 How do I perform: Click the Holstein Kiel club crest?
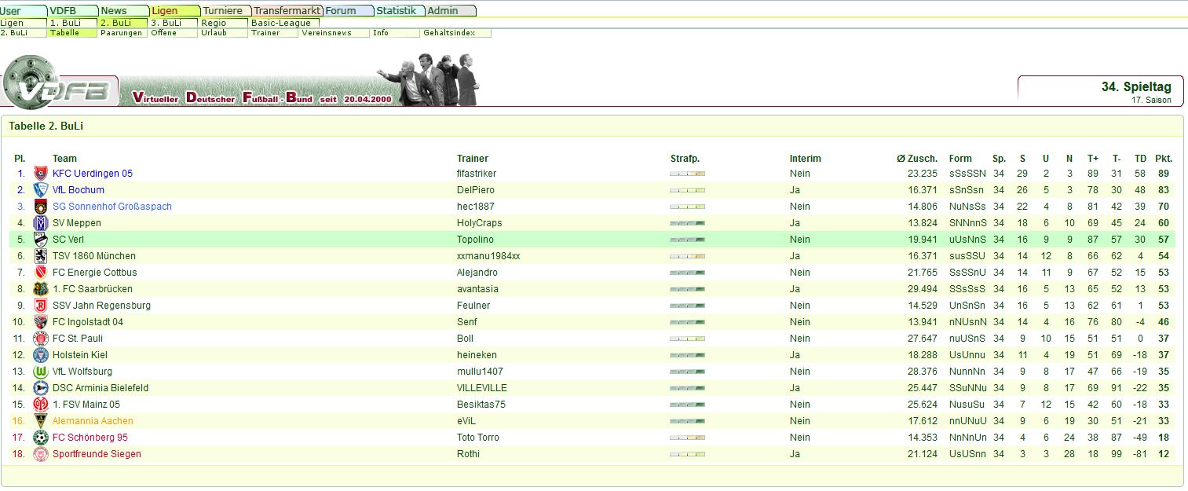coord(41,355)
